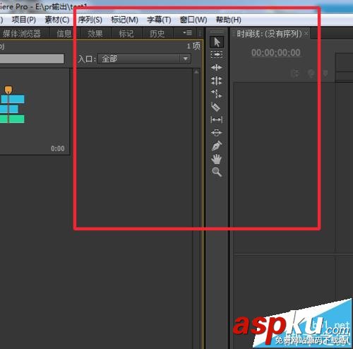Select the Razor tool

(216, 107)
